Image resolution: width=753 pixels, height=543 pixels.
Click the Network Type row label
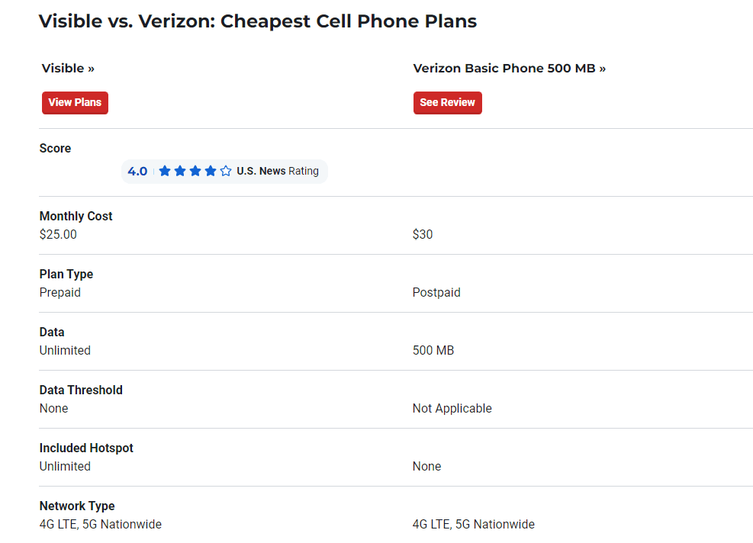[x=77, y=506]
